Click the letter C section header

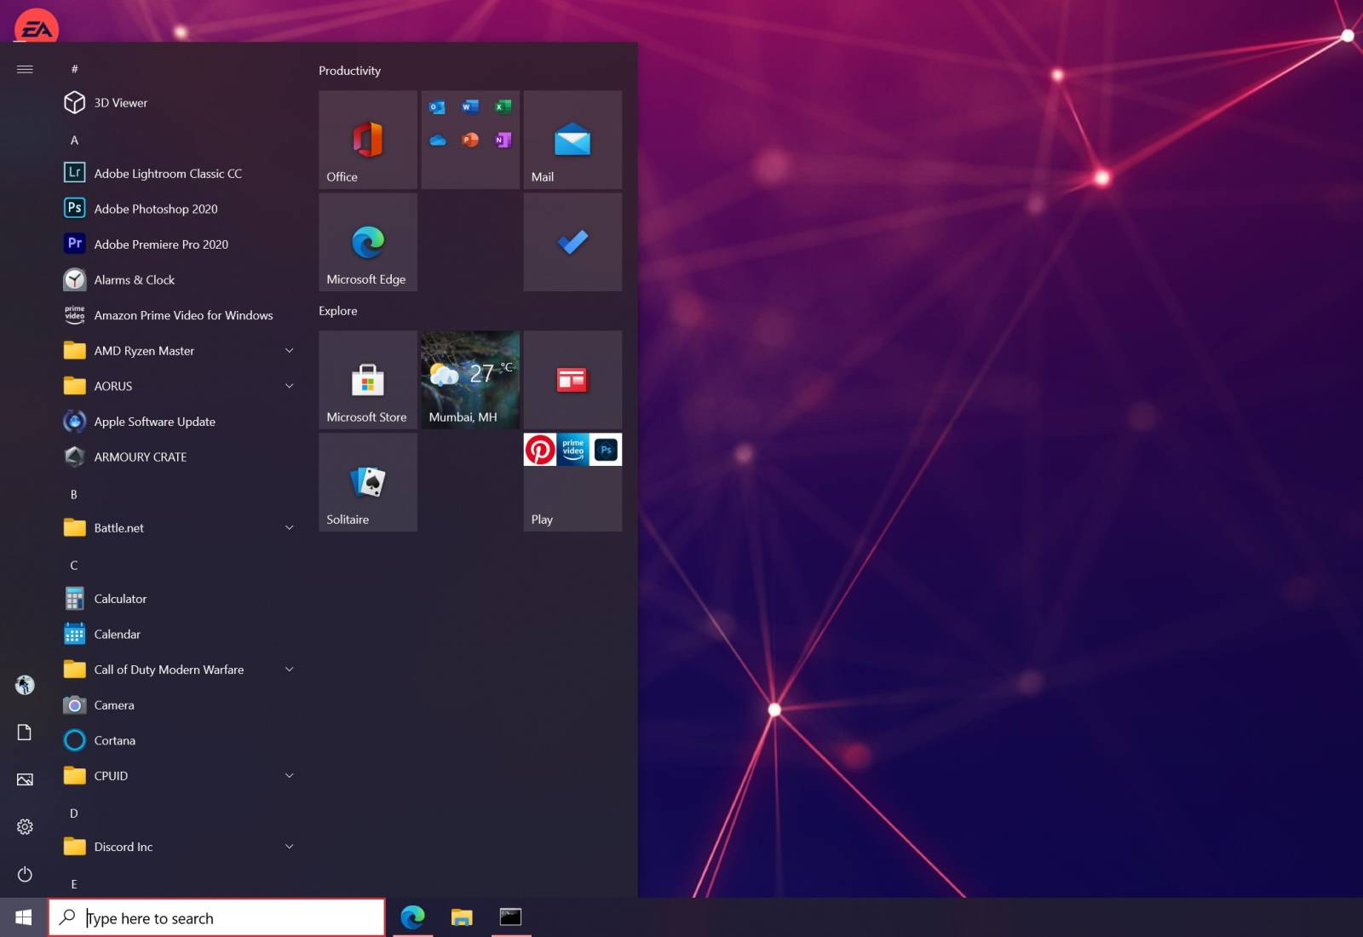coord(74,566)
